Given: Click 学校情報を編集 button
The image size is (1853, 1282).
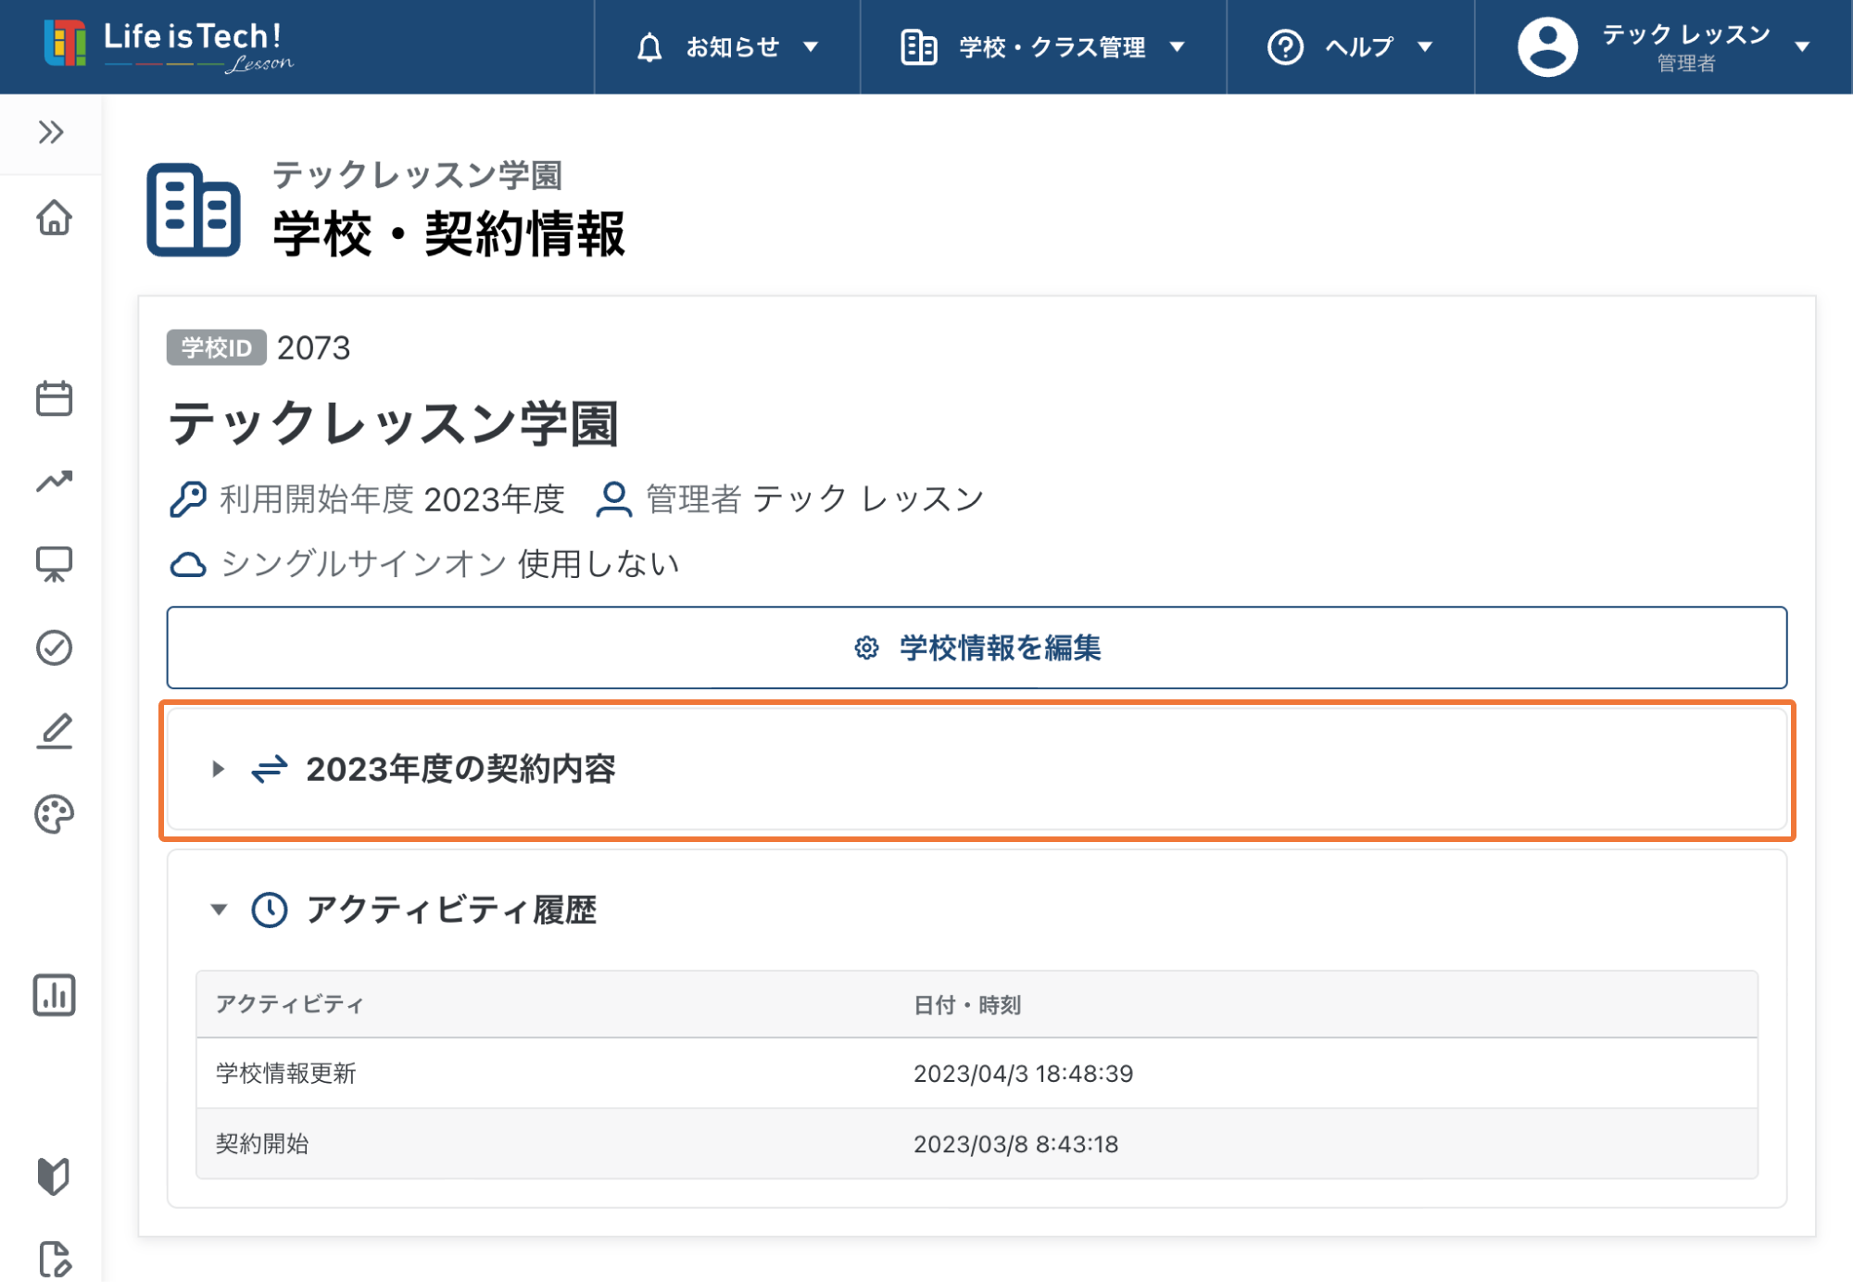Looking at the screenshot, I should [x=977, y=647].
